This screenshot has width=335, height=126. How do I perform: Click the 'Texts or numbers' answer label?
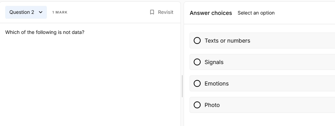(x=227, y=41)
